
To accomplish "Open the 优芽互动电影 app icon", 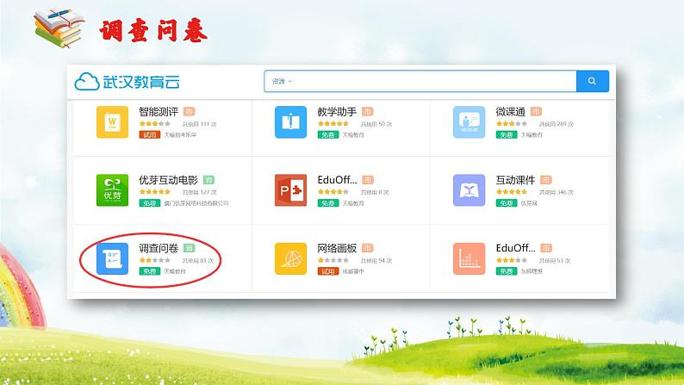I will pyautogui.click(x=112, y=190).
